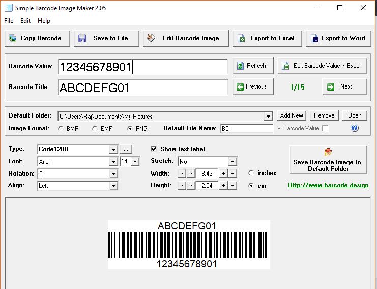Click the Remove folder button
The width and height of the screenshot is (377, 289).
coord(324,115)
